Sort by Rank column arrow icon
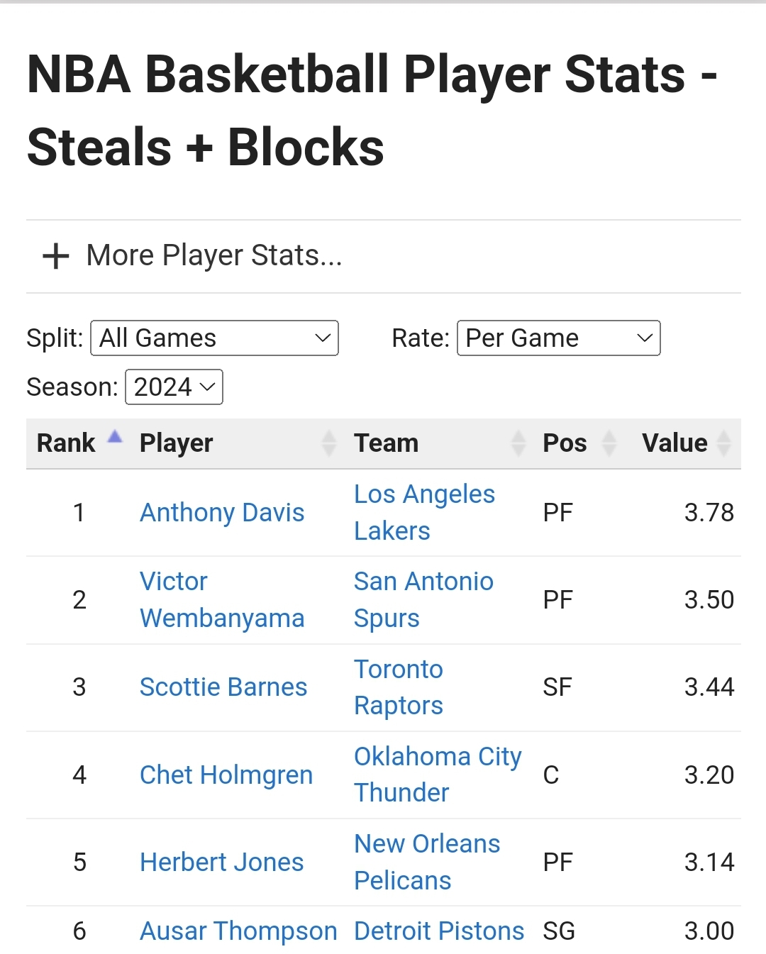The width and height of the screenshot is (766, 954). point(115,437)
